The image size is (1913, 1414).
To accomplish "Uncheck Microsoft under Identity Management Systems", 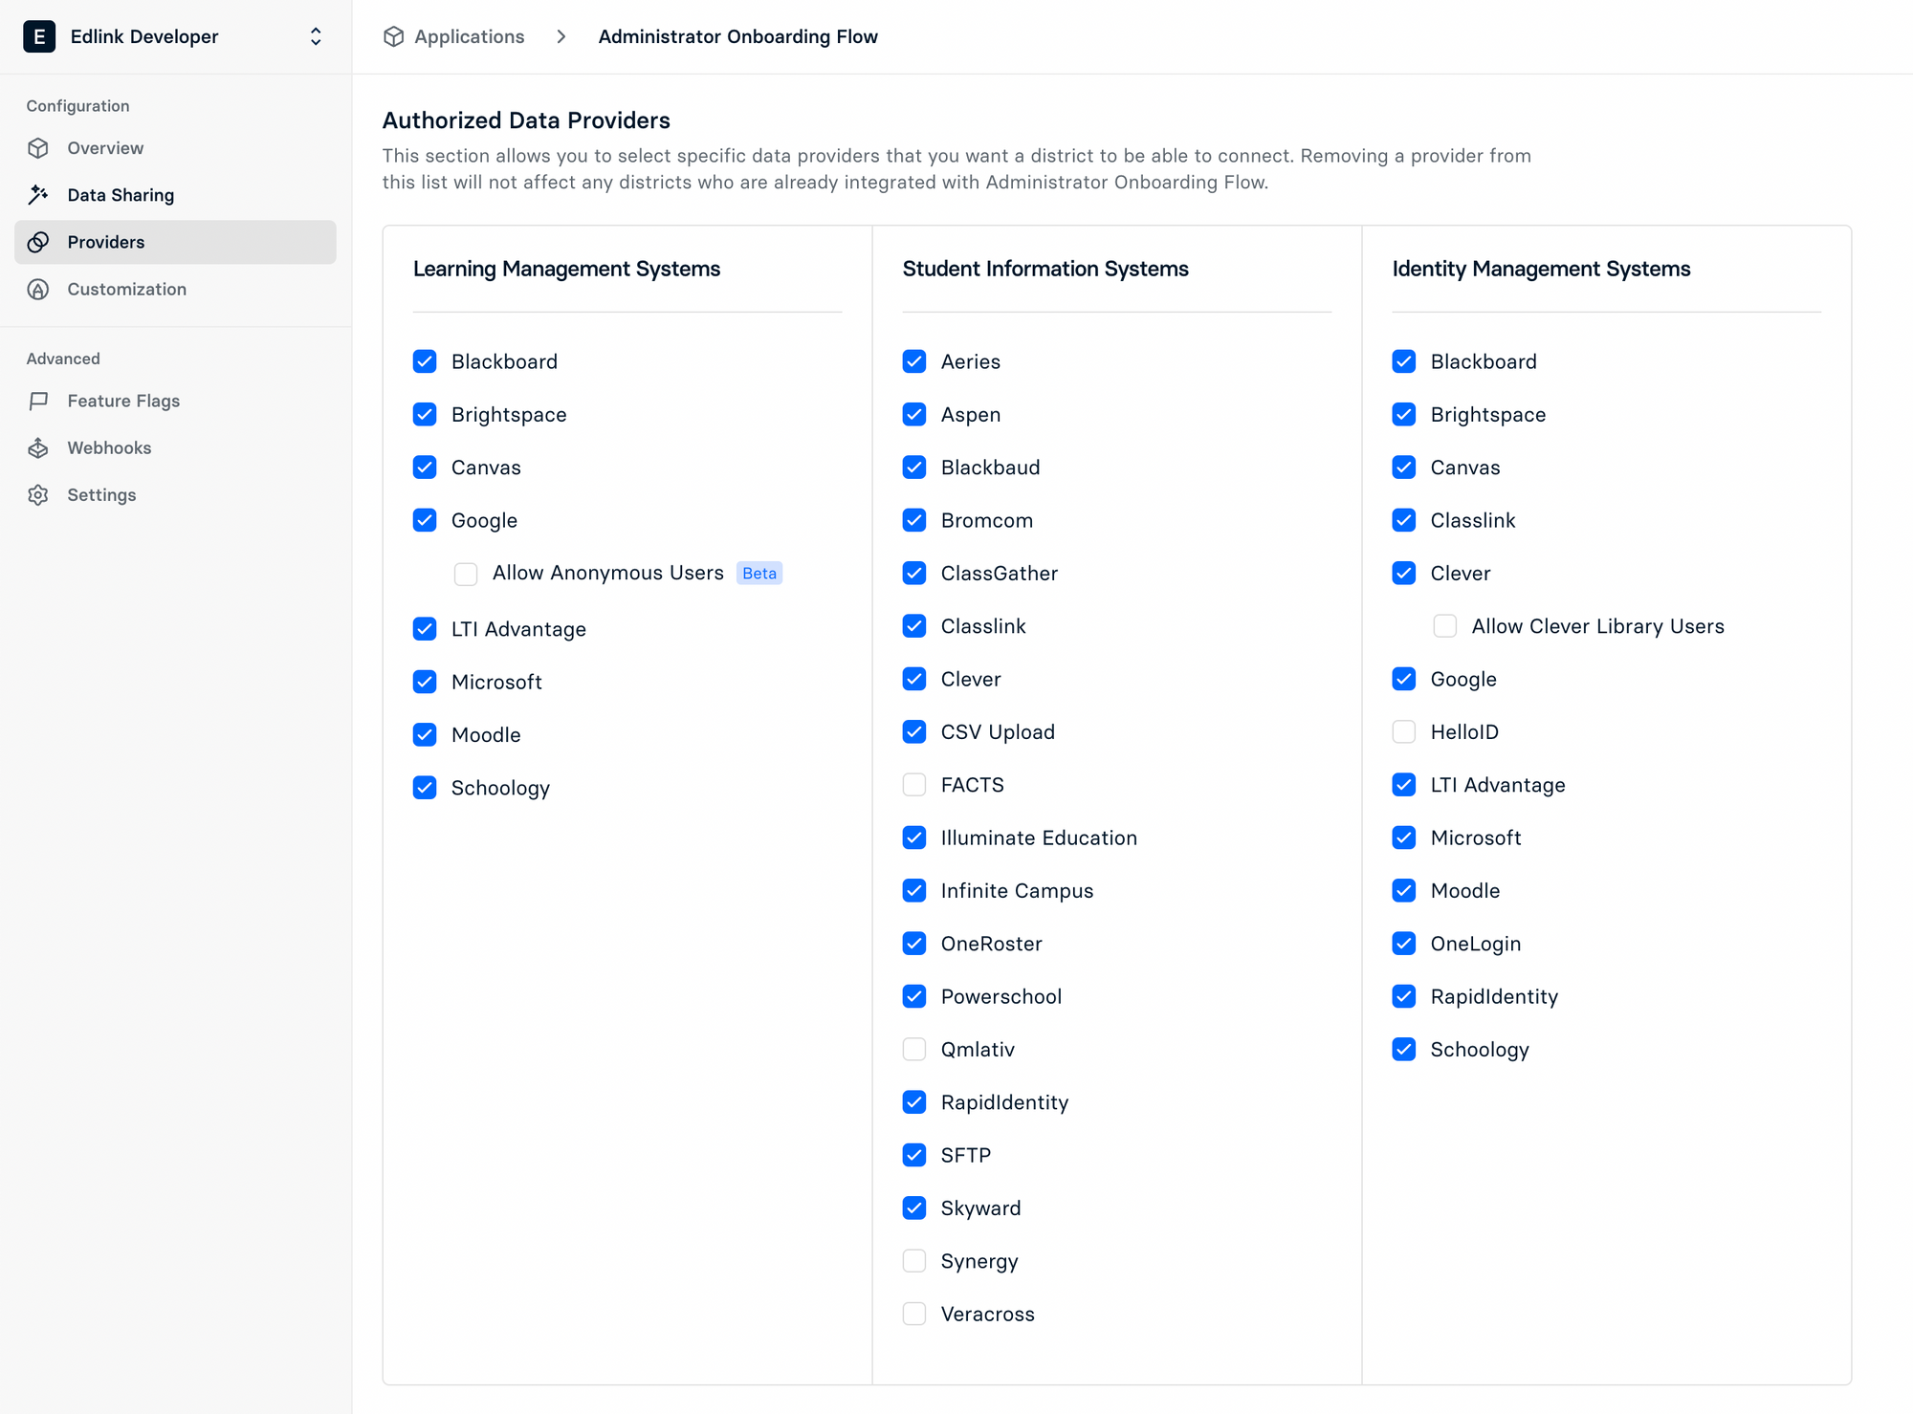I will (x=1404, y=838).
